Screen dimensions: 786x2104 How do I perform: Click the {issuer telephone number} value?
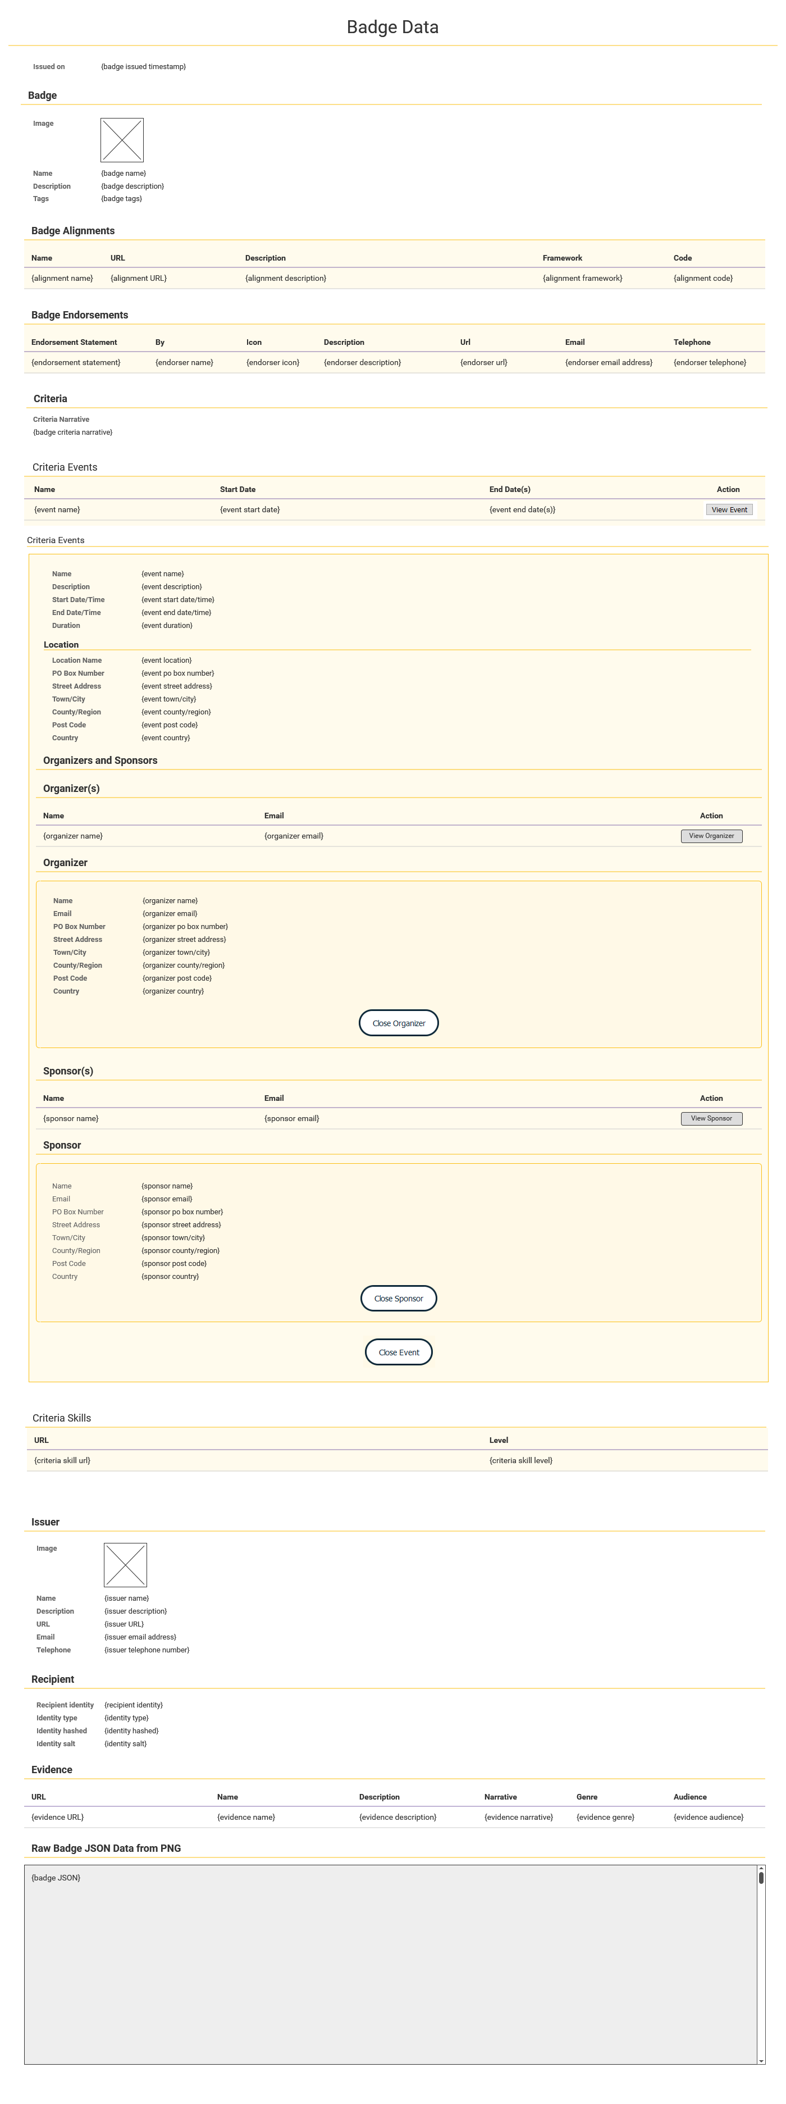147,1650
